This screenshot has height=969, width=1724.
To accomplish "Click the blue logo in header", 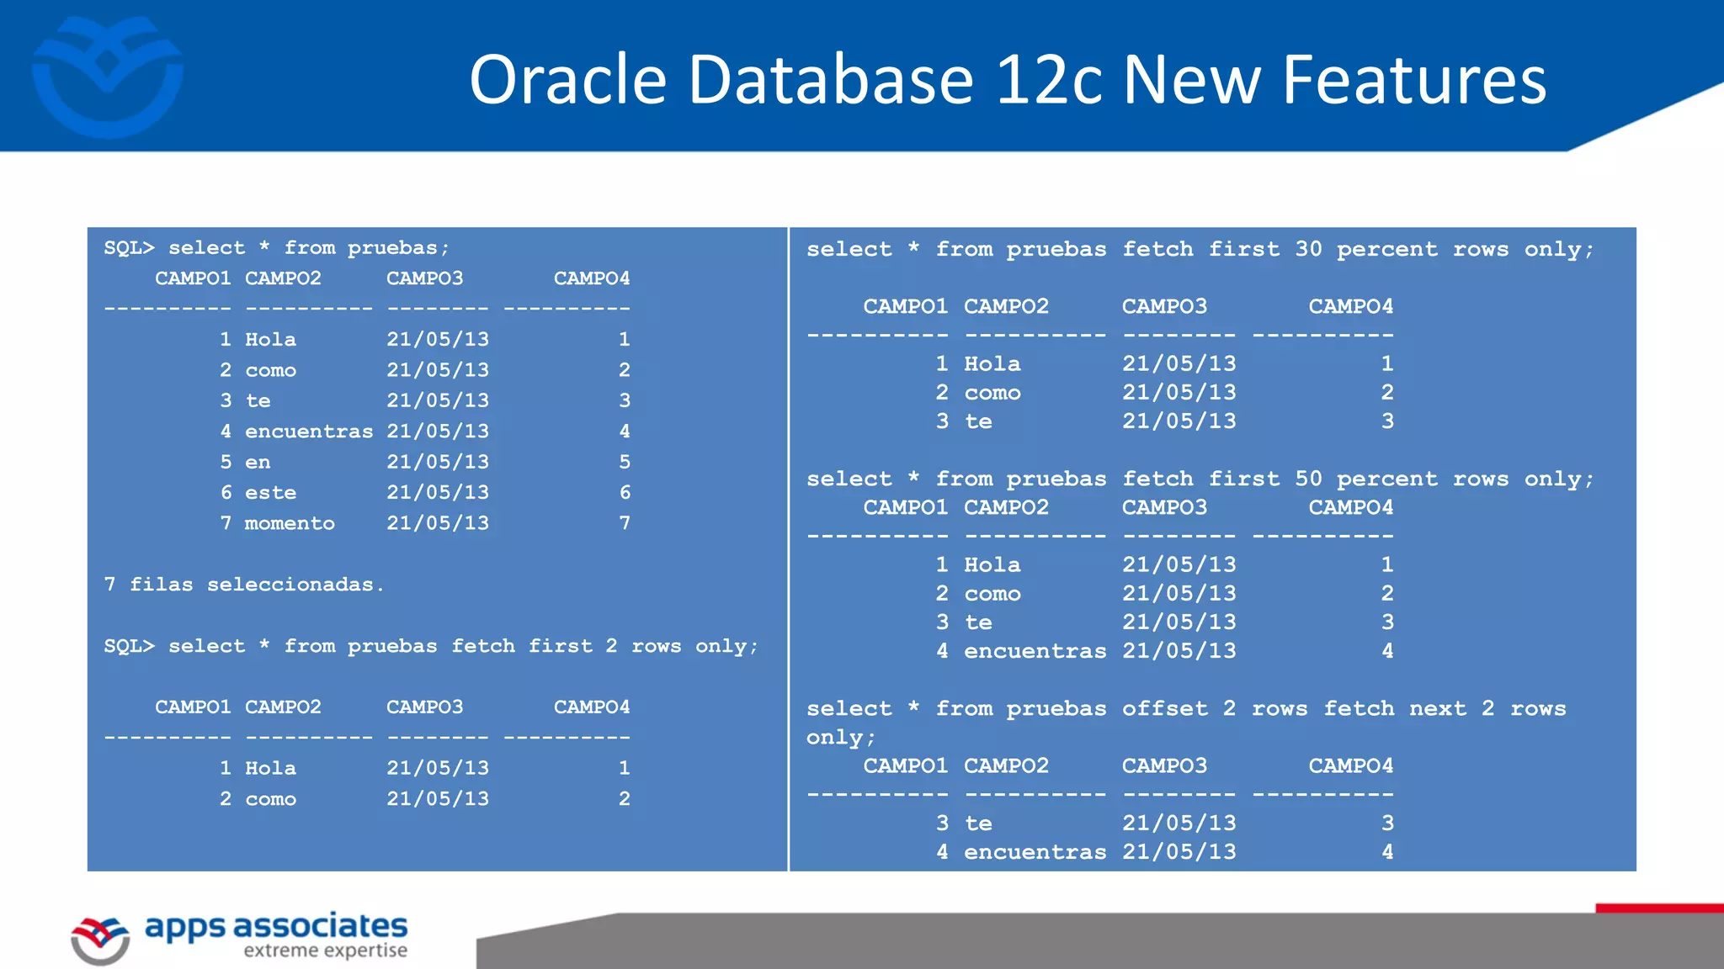I will pos(108,77).
